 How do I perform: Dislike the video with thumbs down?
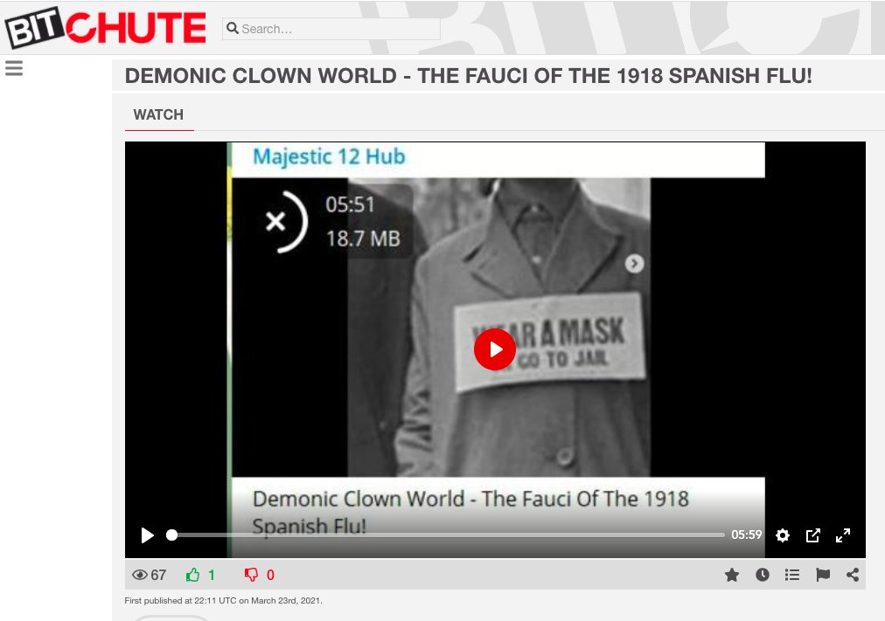(x=251, y=575)
